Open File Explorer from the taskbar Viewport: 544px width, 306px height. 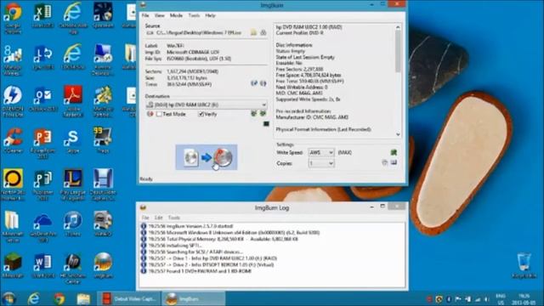click(83, 298)
